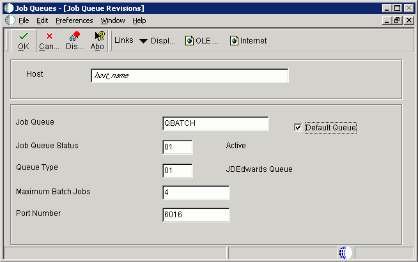Click the Links toolbar label

[x=124, y=40]
